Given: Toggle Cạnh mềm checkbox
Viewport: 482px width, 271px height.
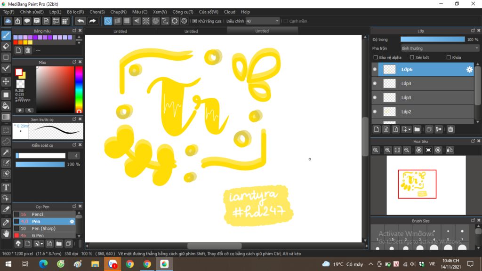Looking at the screenshot, I should tap(286, 21).
